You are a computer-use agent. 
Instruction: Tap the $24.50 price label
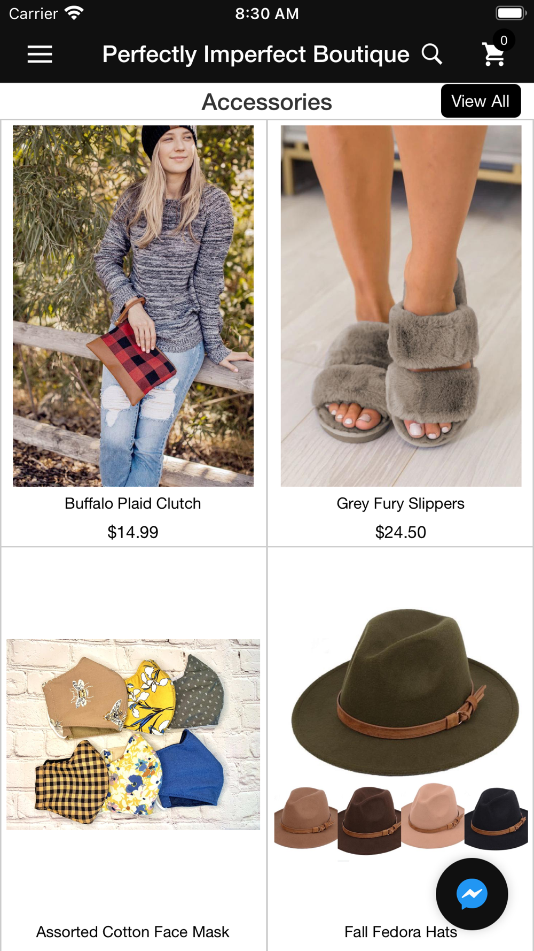400,532
